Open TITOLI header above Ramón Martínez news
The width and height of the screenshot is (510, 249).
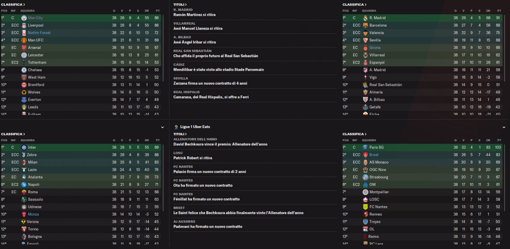pyautogui.click(x=180, y=5)
